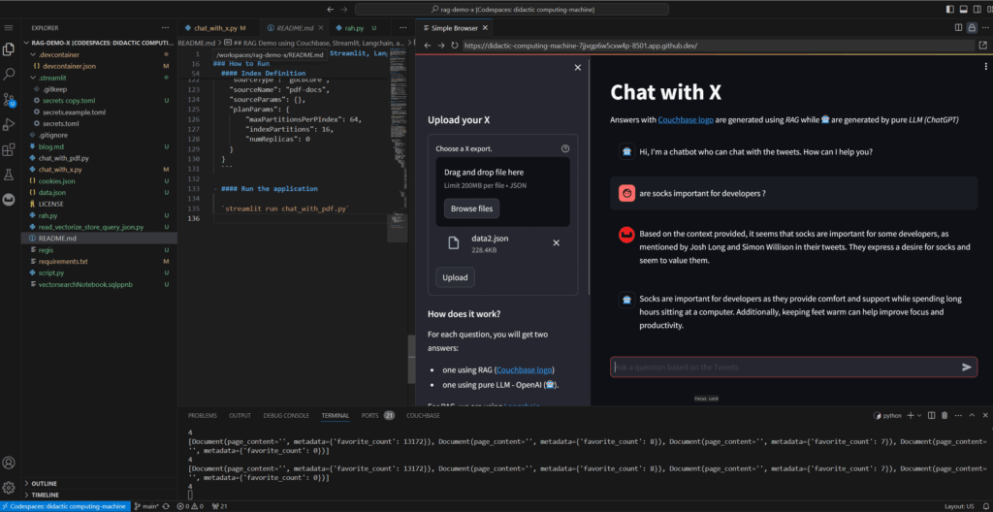Close the Streamlit sidebar
The height and width of the screenshot is (512, 993).
point(578,68)
